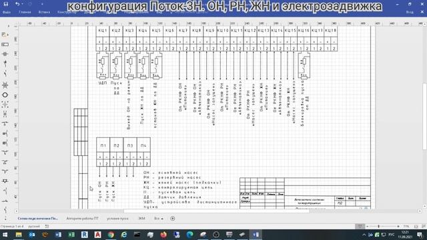Click the zoom percentage value
The width and height of the screenshot is (427, 240).
pos(406,227)
